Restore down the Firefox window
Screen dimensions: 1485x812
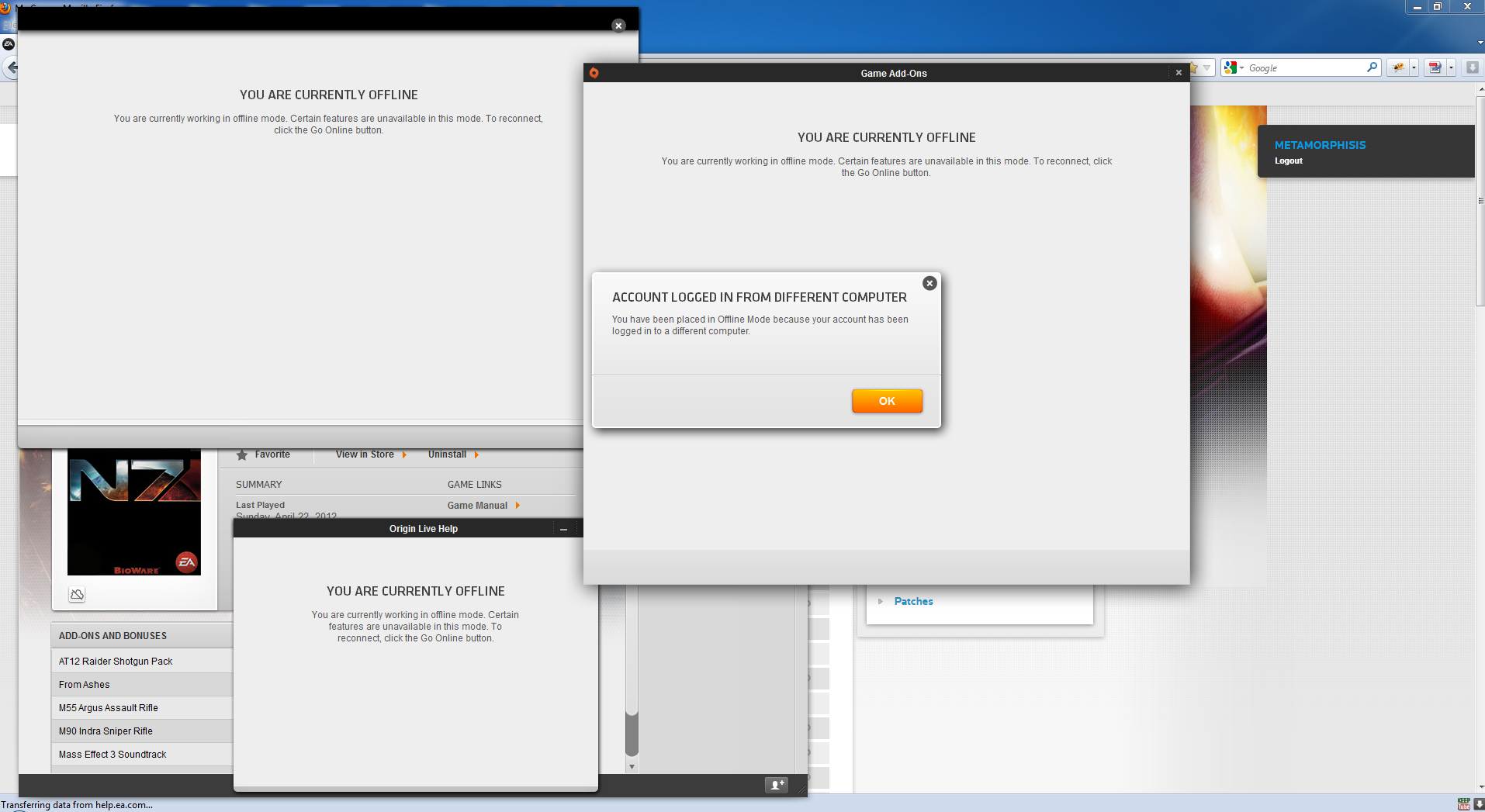coord(1437,7)
